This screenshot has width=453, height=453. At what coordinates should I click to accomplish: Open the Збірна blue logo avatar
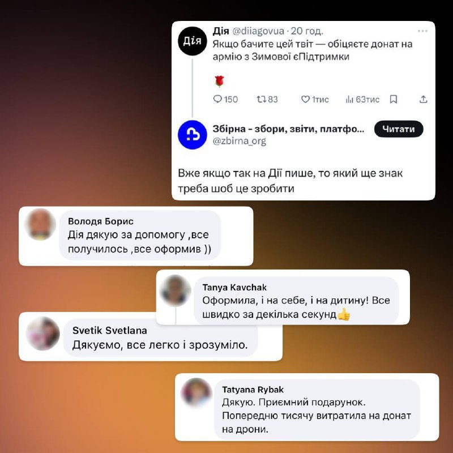pos(193,135)
